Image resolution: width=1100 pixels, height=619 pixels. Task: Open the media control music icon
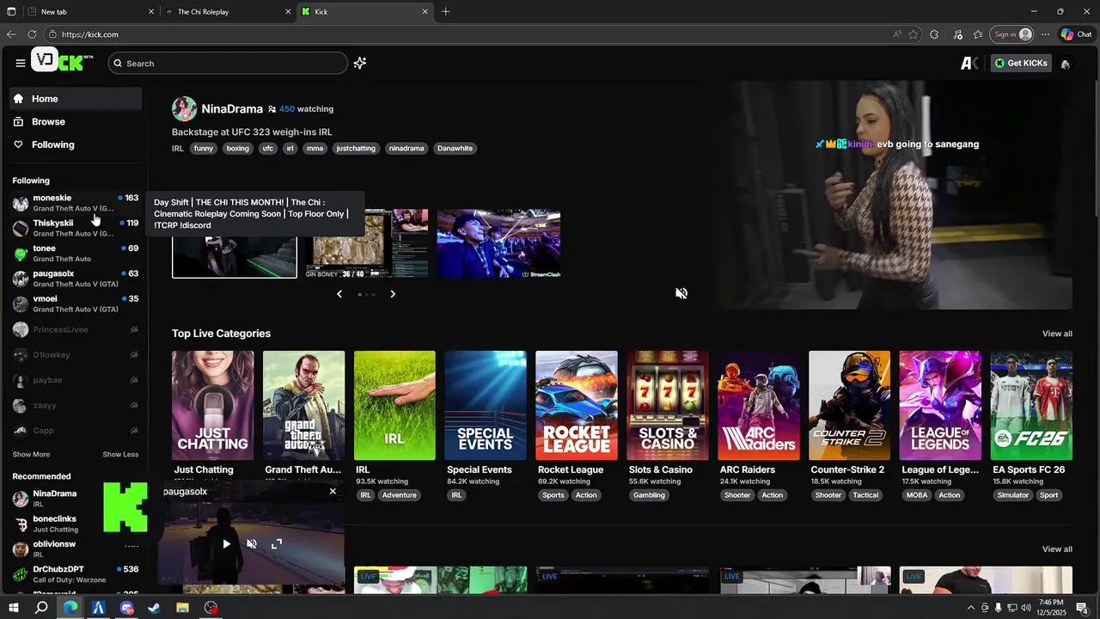(x=957, y=34)
